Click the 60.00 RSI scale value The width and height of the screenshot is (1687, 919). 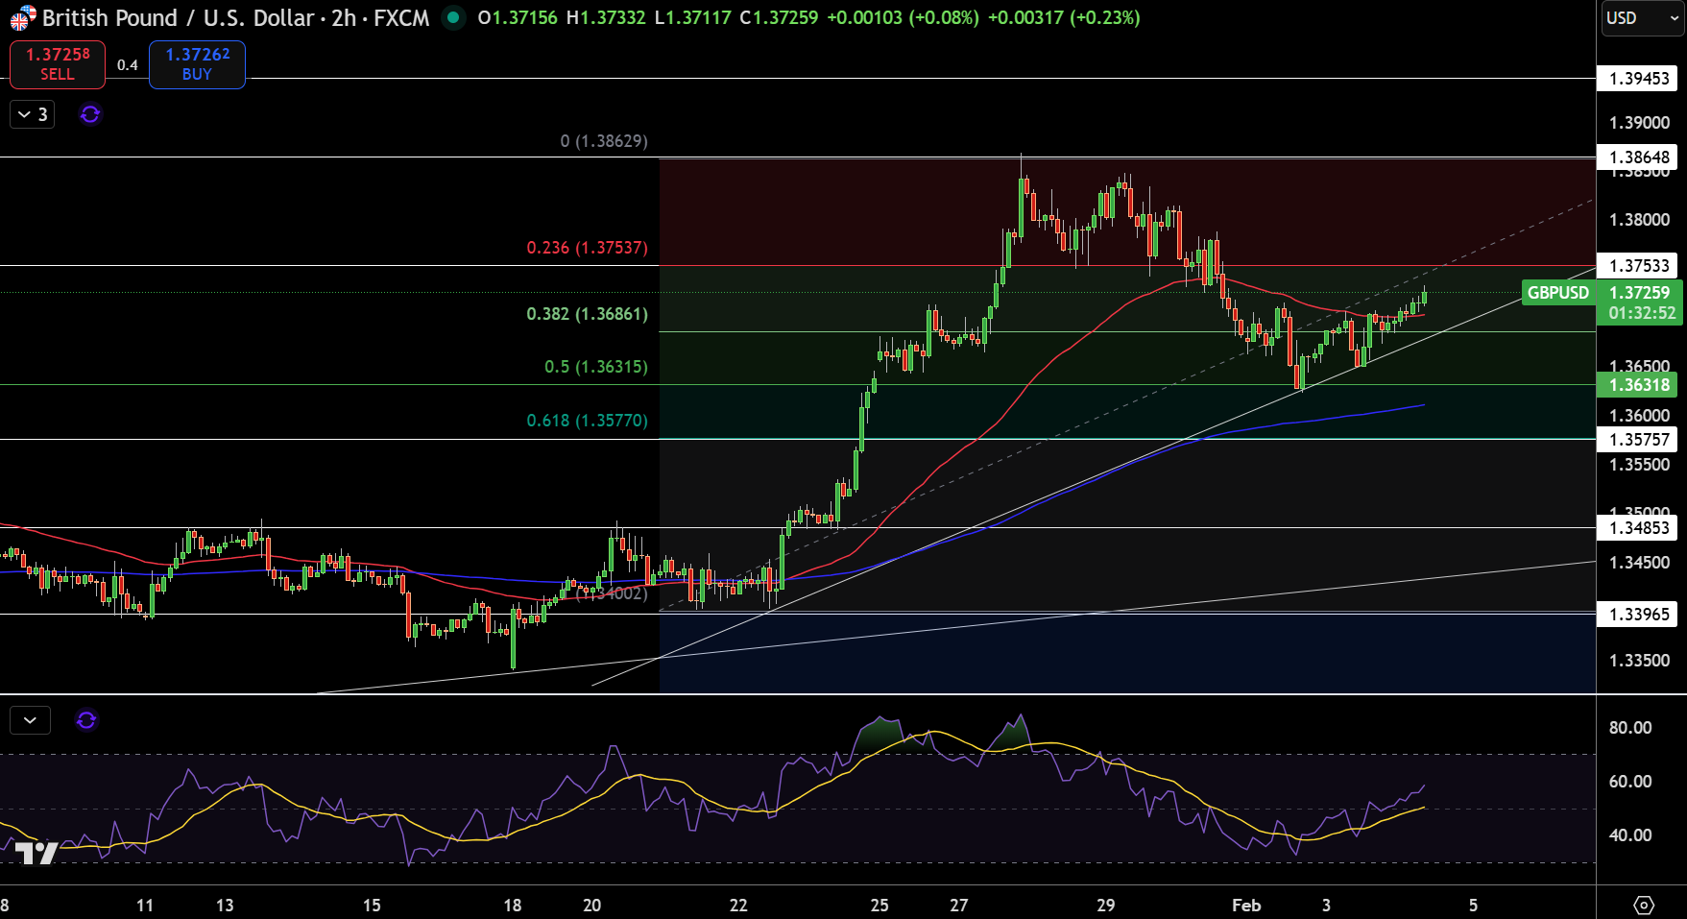coord(1630,782)
